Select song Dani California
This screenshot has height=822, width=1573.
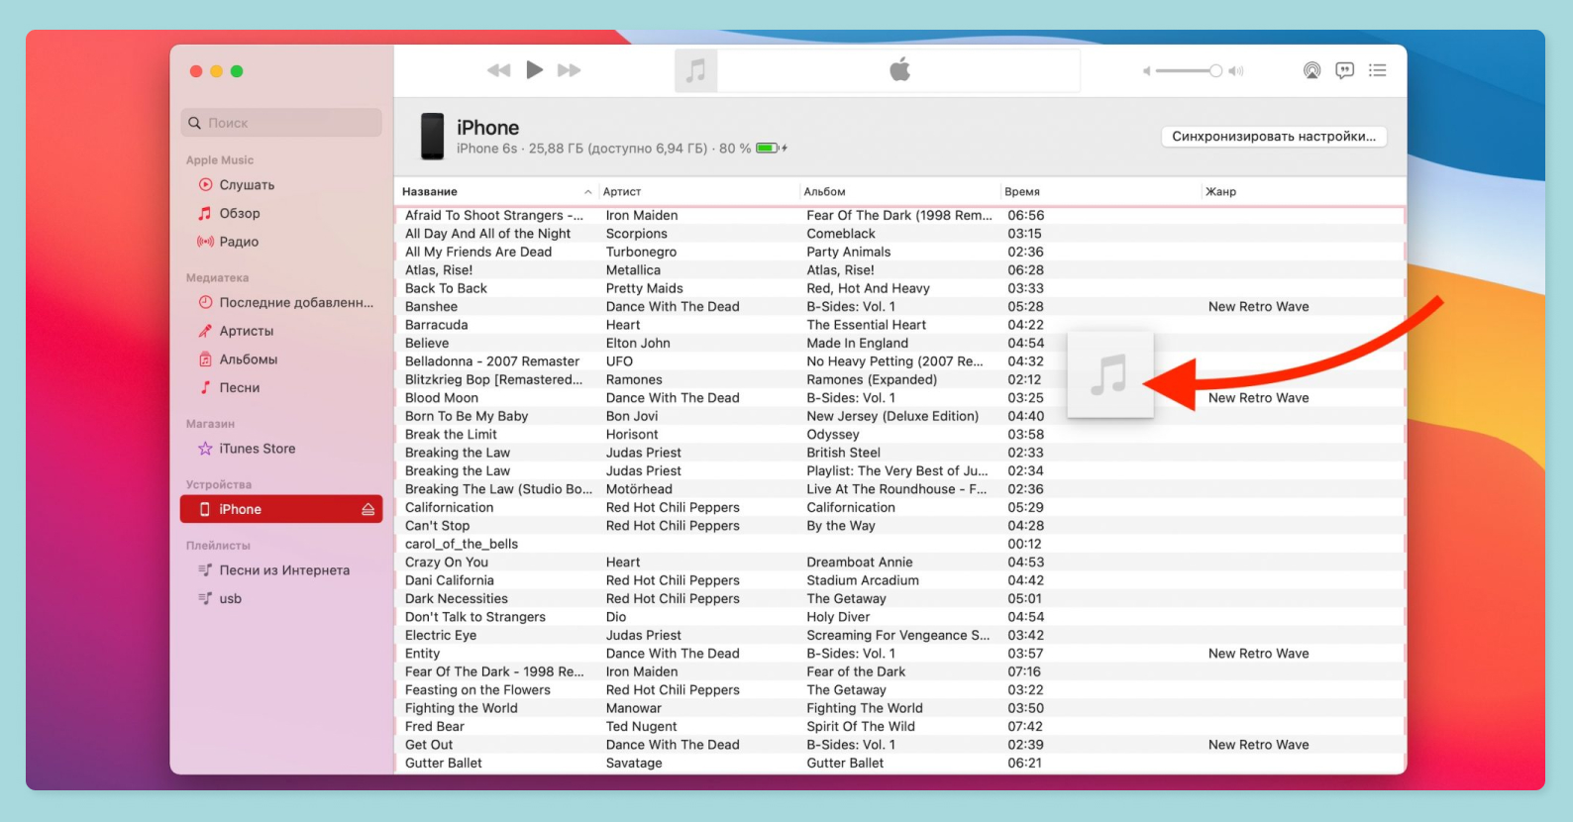[450, 580]
